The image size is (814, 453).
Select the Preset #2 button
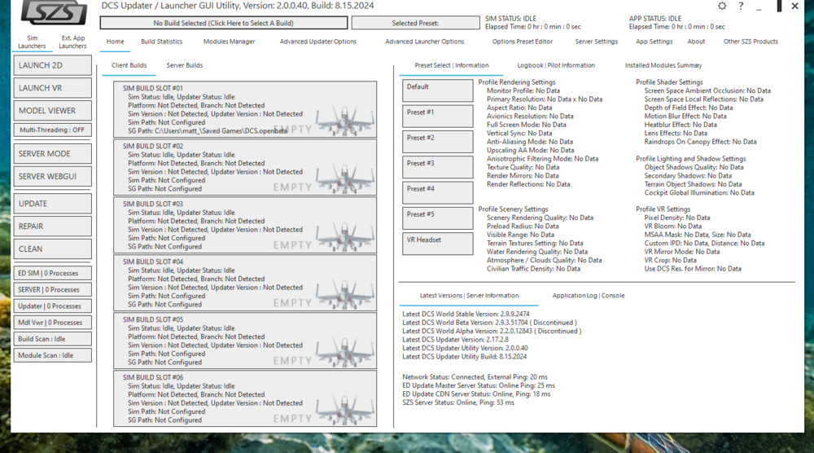click(x=438, y=141)
